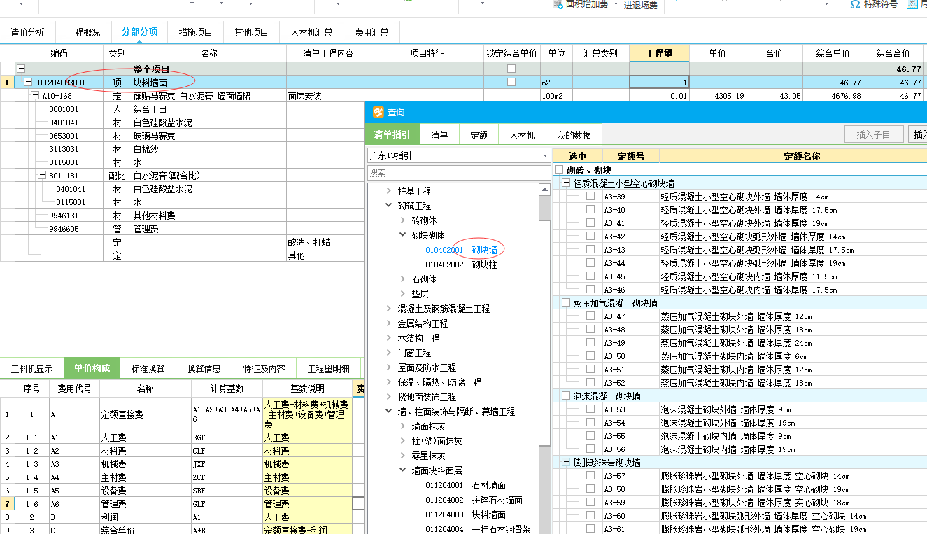Click the 查询 dialog logo icon

378,112
